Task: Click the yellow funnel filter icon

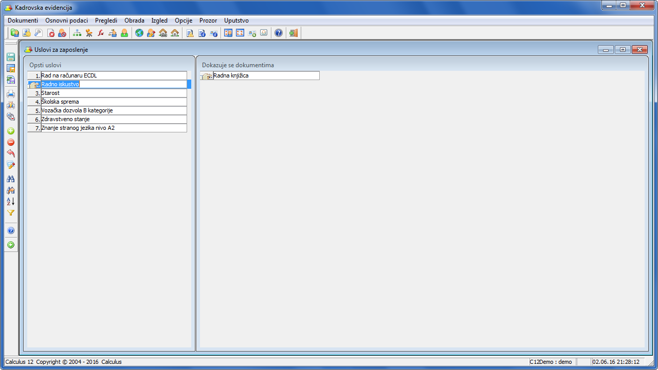Action: tap(11, 212)
